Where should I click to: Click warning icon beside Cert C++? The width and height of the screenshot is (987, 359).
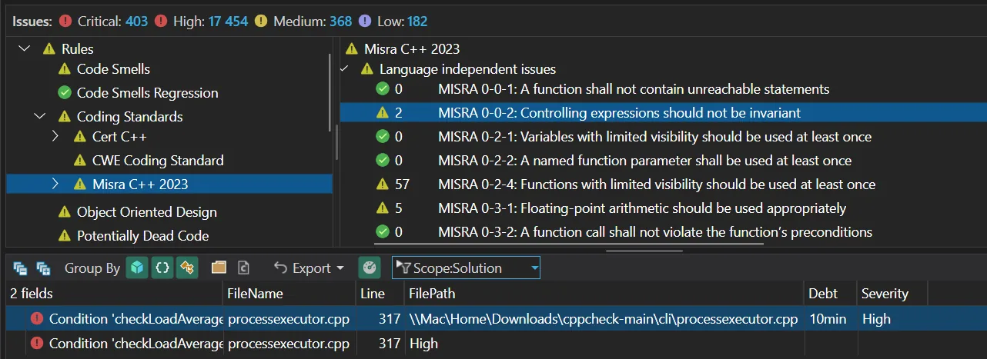[x=80, y=137]
